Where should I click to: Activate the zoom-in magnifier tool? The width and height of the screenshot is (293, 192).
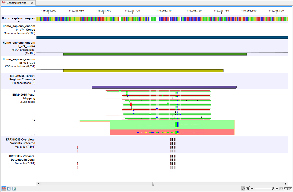247,188
